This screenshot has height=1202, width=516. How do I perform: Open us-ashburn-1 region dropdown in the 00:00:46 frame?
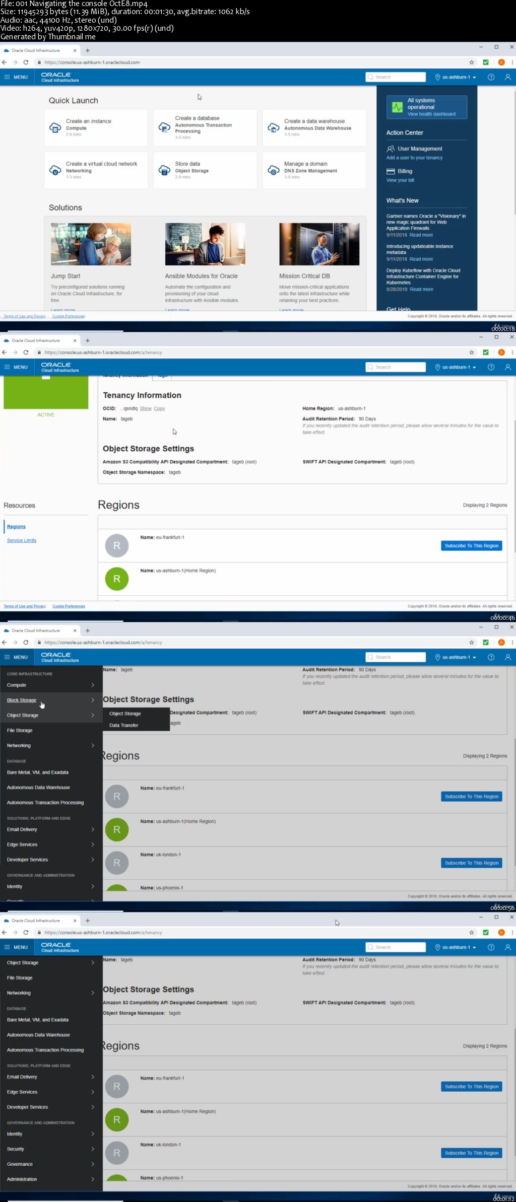(x=456, y=367)
